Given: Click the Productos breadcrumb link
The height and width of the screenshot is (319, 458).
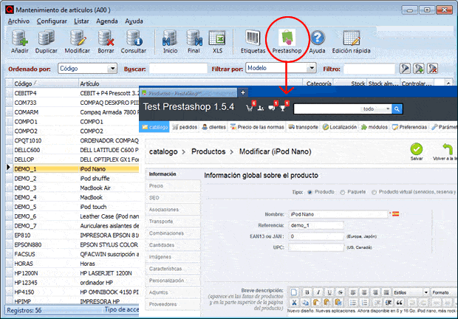Looking at the screenshot, I should click(x=208, y=151).
